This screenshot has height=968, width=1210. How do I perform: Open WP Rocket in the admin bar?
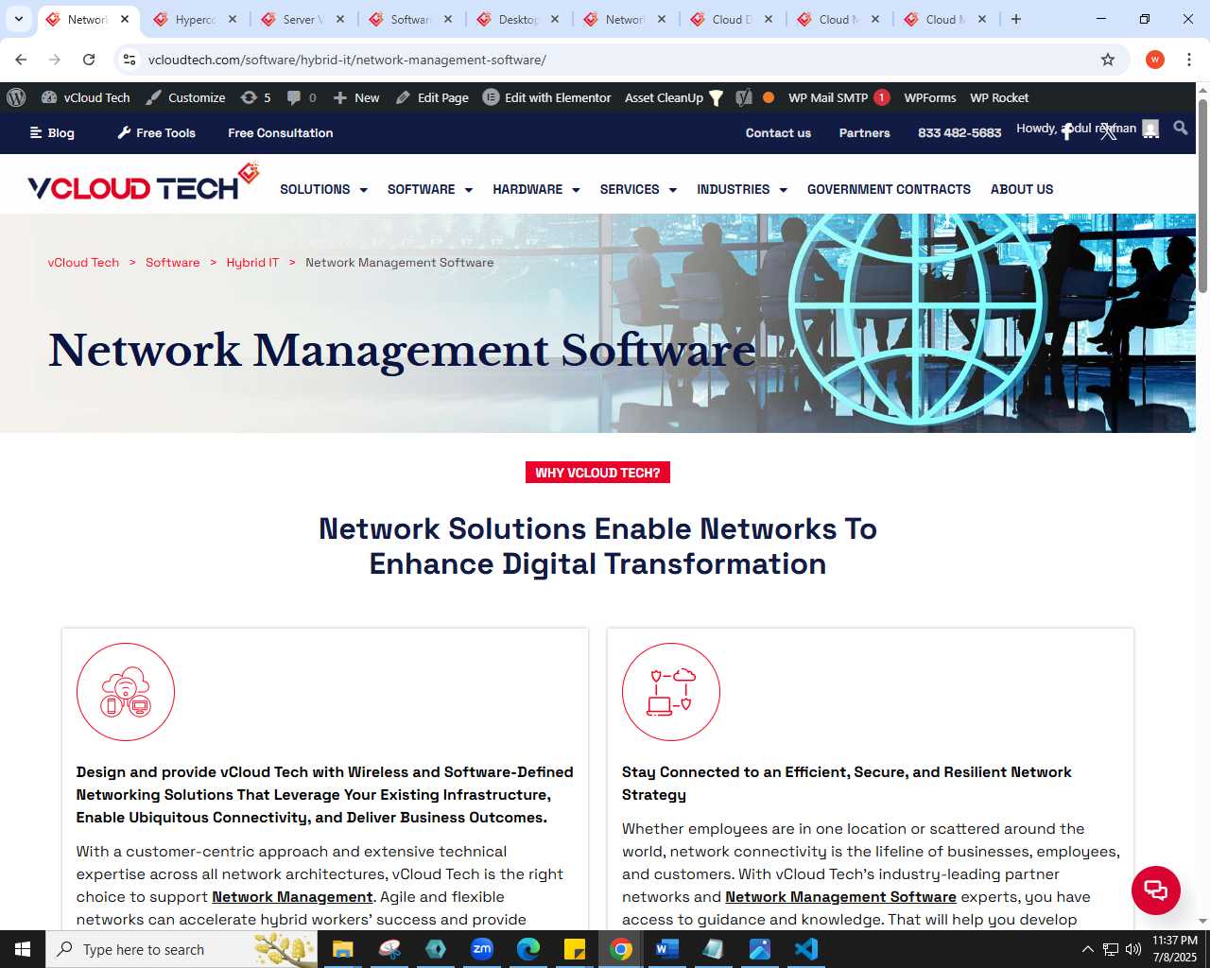click(x=999, y=97)
